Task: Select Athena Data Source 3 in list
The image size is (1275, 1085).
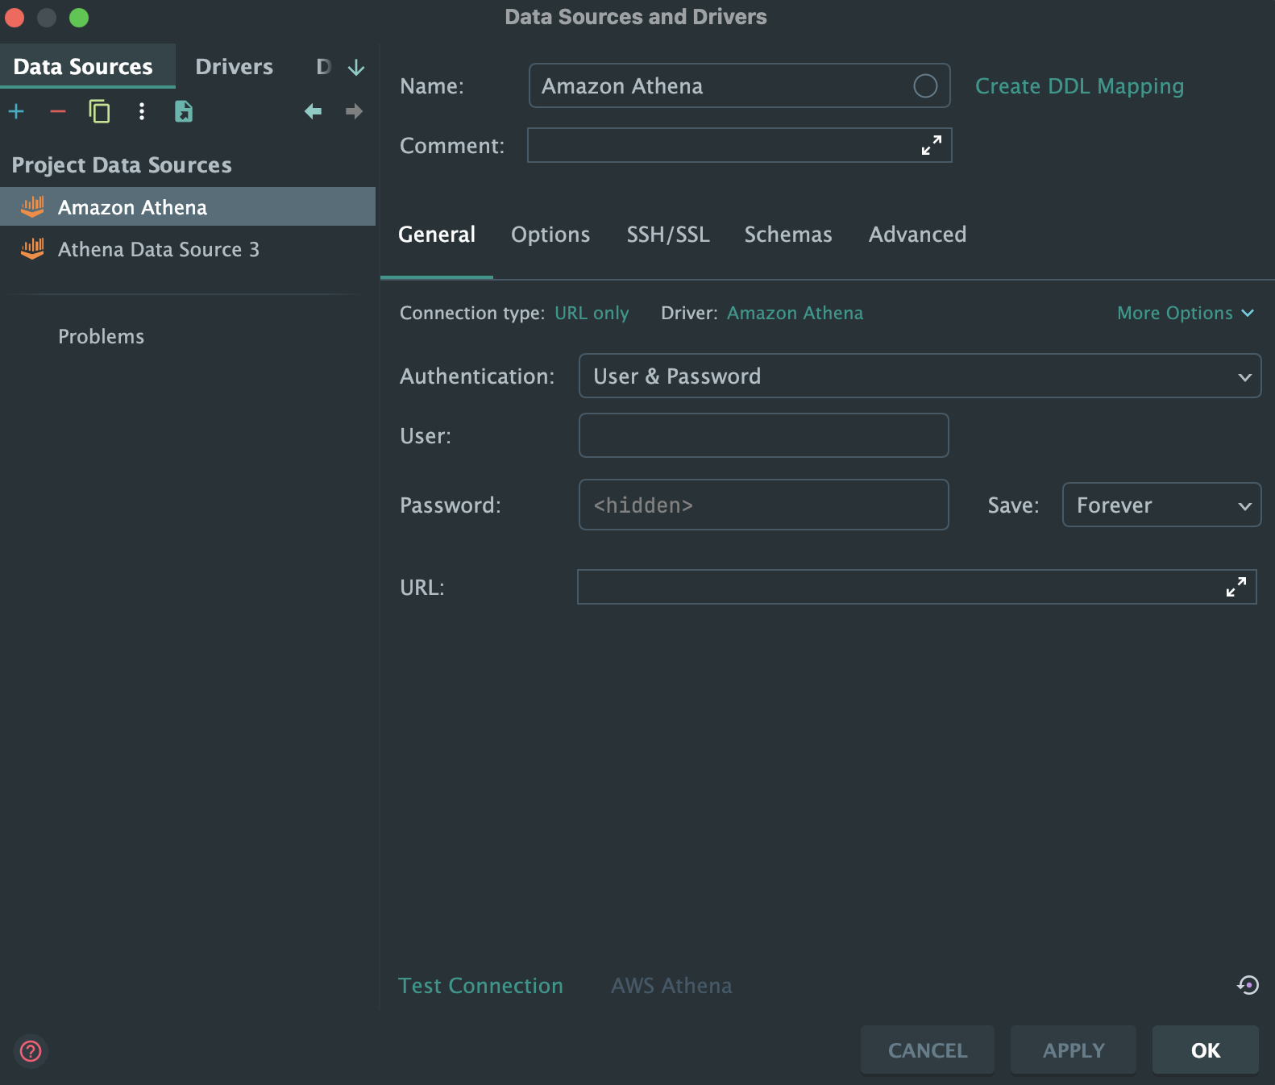Action: pyautogui.click(x=188, y=249)
